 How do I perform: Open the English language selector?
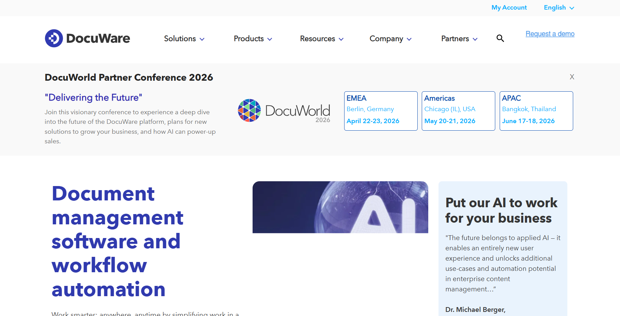click(x=558, y=8)
